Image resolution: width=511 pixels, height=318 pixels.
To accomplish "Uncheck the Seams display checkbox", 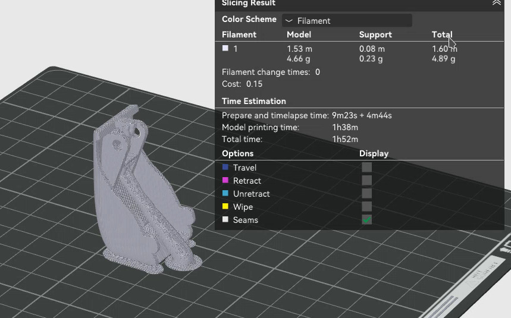I will [x=366, y=220].
